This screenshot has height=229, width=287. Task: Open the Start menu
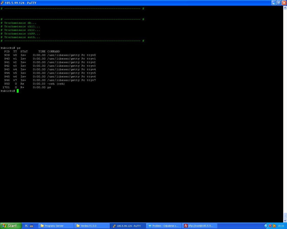[11, 226]
